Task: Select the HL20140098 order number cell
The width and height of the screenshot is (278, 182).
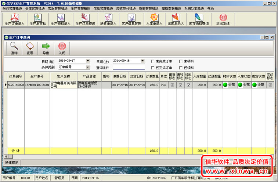Action: coord(16,85)
